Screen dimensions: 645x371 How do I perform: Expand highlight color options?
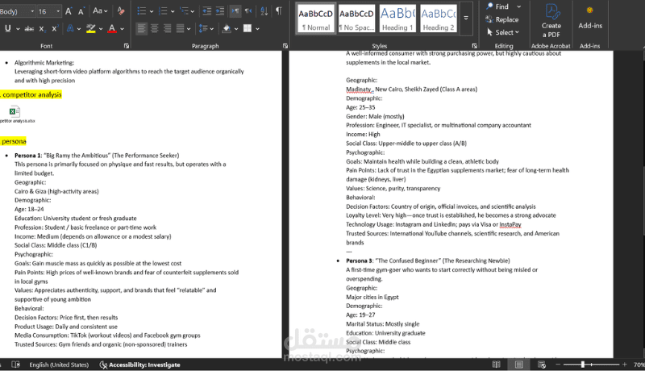[101, 29]
